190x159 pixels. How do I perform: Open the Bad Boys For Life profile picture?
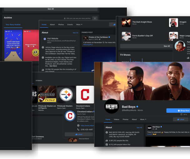pos(112,106)
